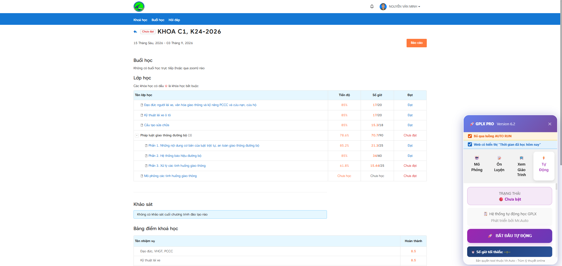
Task: Click the Đạo đức, VHGT, PCCC task row
Action: (280, 251)
